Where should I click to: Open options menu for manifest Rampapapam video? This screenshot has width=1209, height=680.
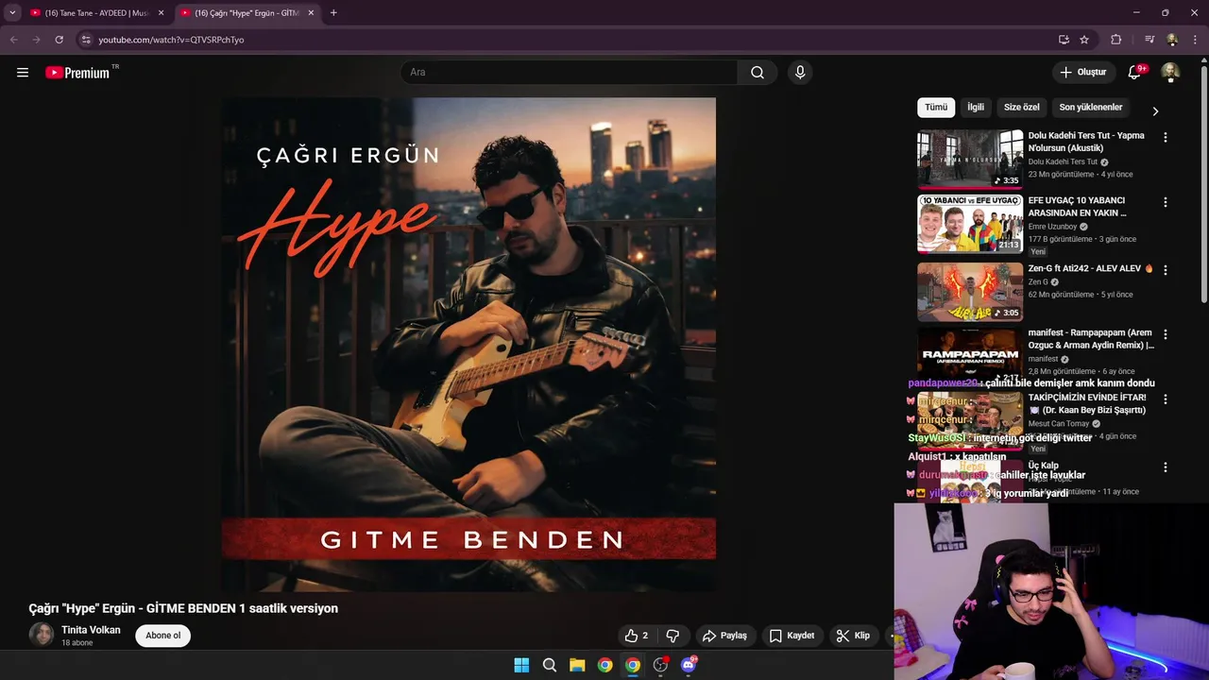[1165, 335]
